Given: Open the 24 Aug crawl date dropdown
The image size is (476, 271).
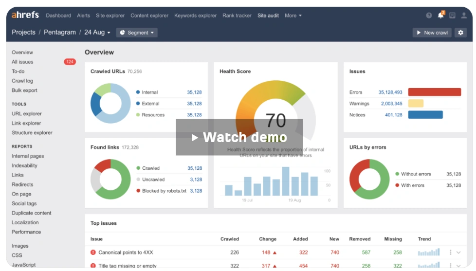Looking at the screenshot, I should pyautogui.click(x=97, y=33).
